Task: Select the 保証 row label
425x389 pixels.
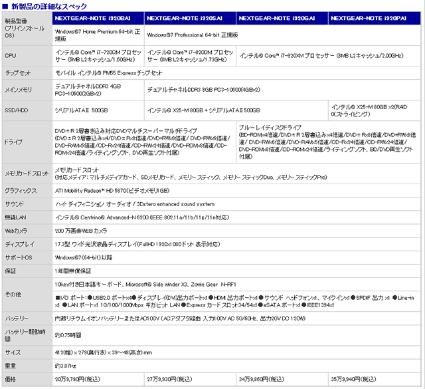Action: [27, 271]
